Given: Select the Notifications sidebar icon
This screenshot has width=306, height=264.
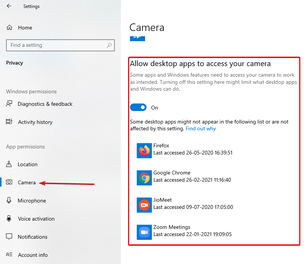Looking at the screenshot, I should coord(9,237).
